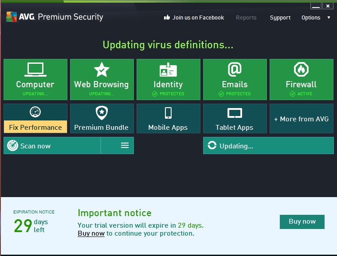Open the Options menu
Viewport: 337px width, 256px height.
click(311, 18)
